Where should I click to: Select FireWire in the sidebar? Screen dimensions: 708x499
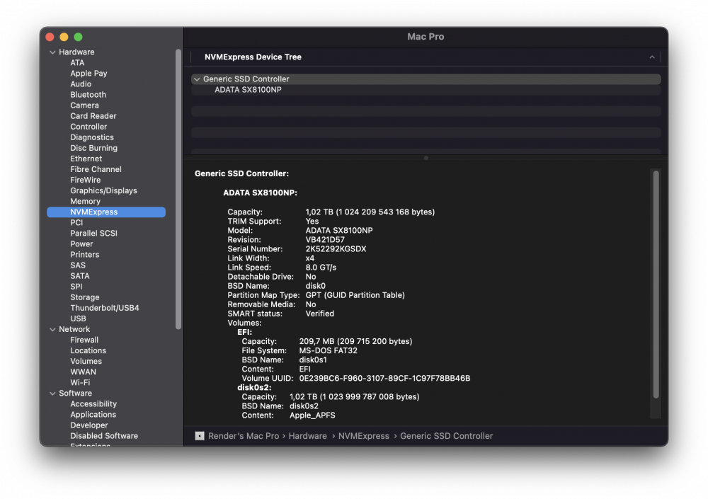(86, 180)
